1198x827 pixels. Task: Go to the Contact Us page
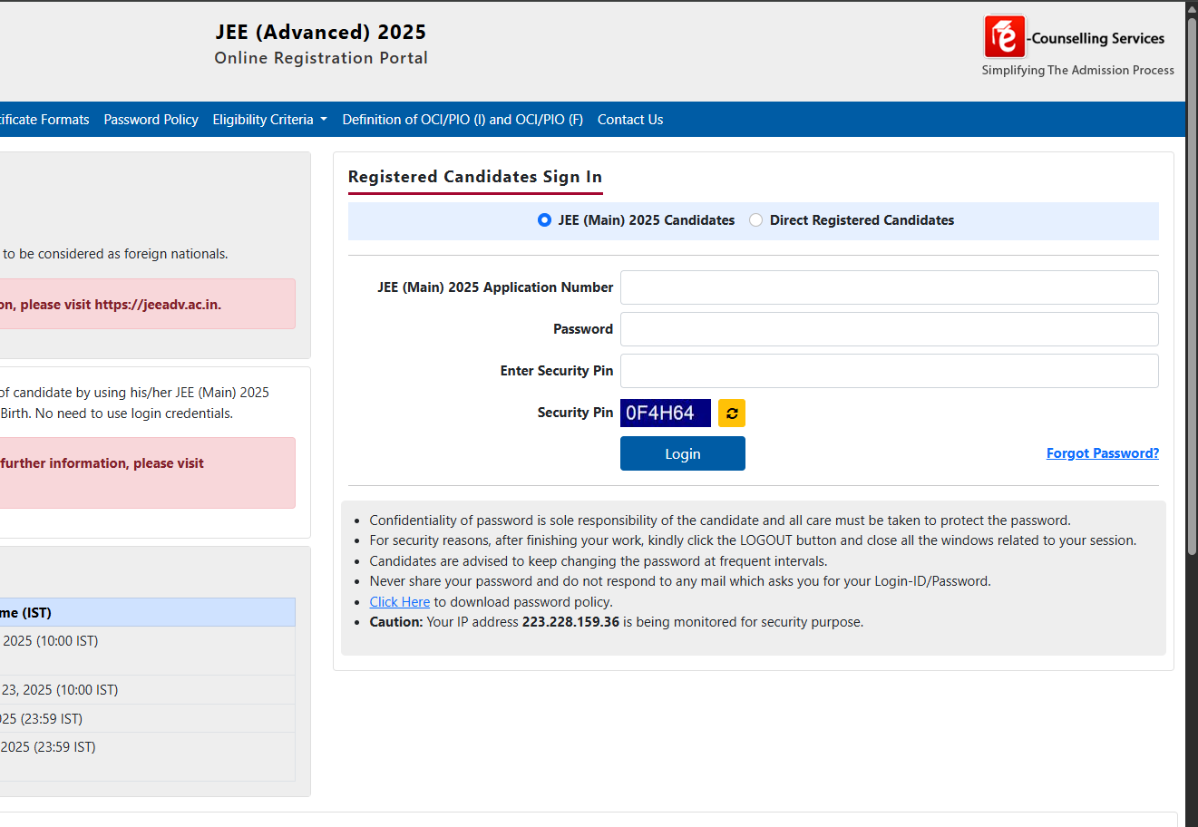tap(630, 120)
